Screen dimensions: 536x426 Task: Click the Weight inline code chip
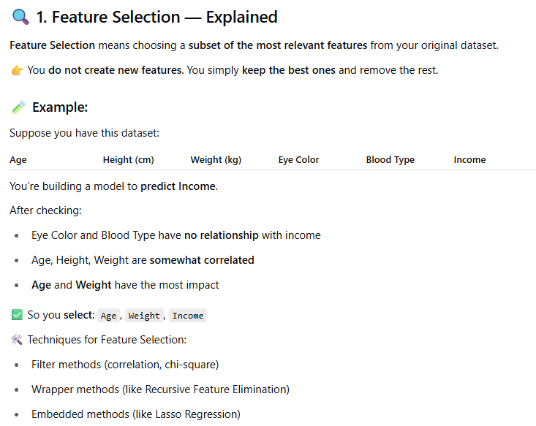[144, 316]
